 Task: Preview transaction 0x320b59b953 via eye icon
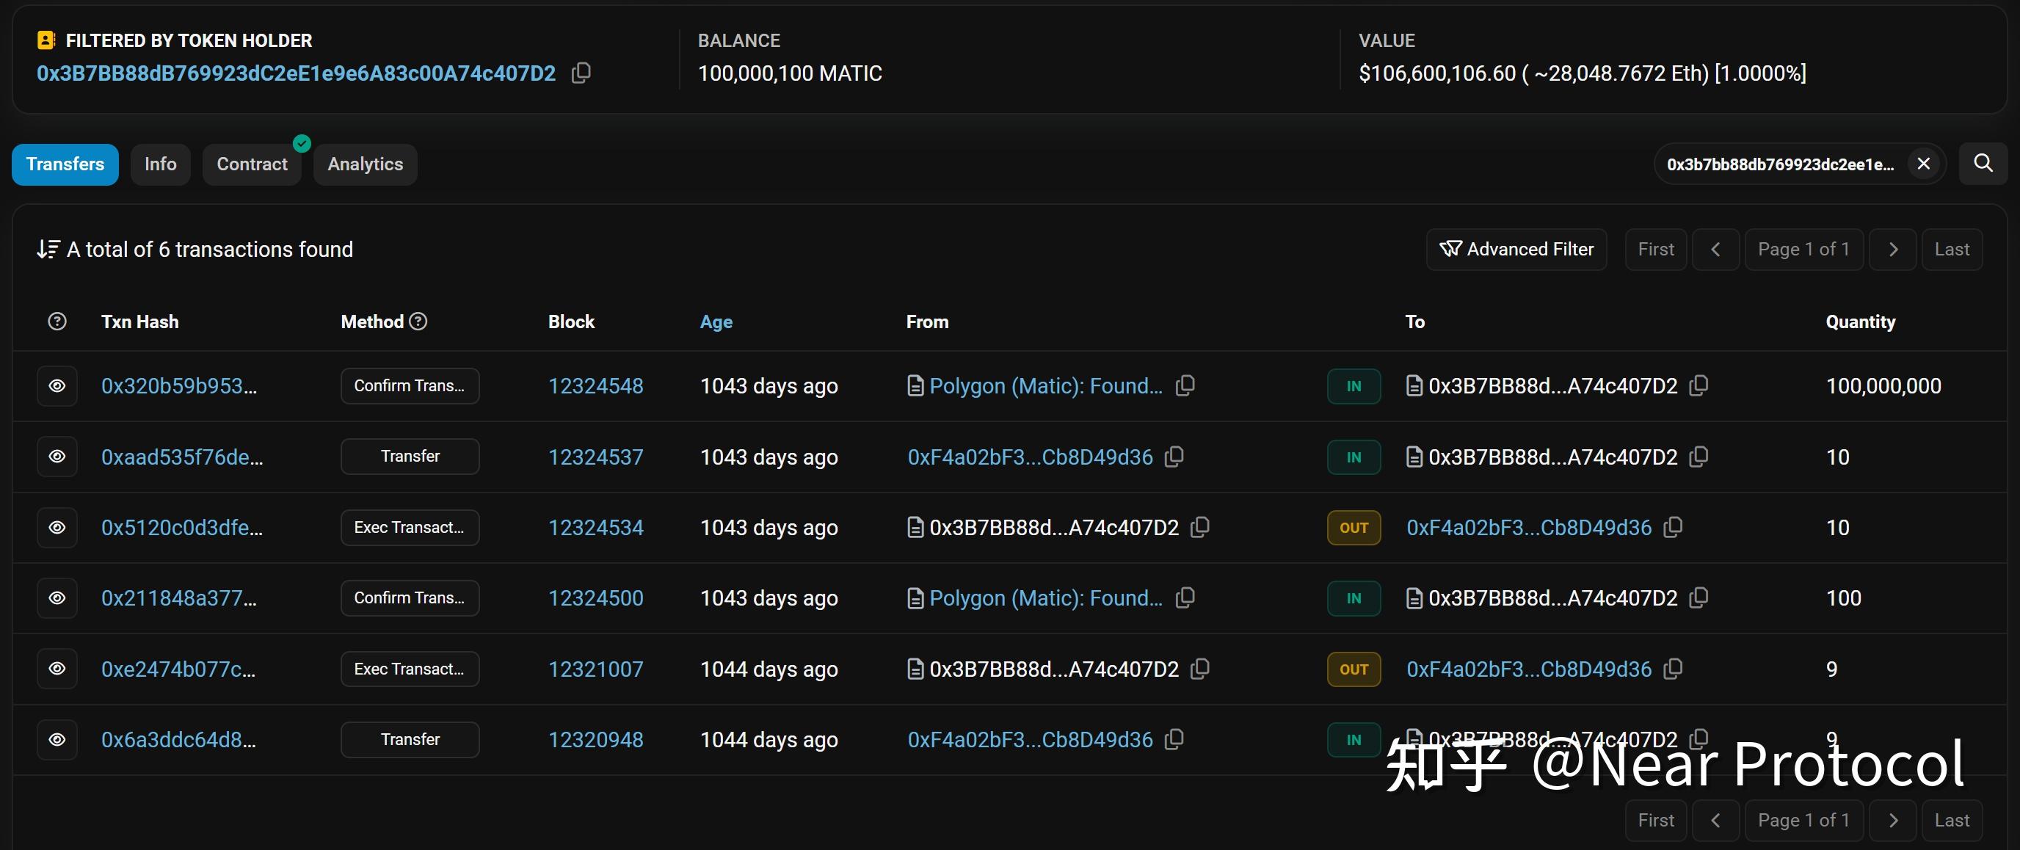pos(57,386)
